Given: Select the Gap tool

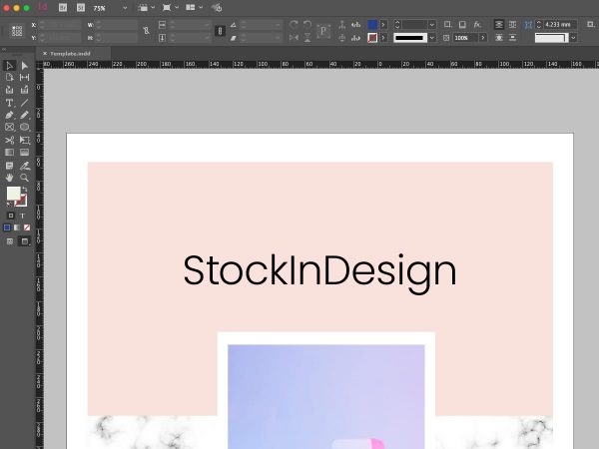Looking at the screenshot, I should click(24, 78).
